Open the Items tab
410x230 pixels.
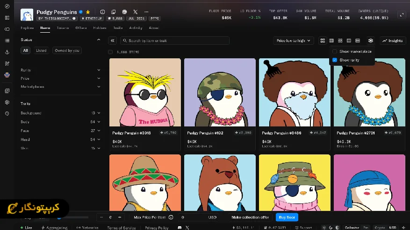45,28
